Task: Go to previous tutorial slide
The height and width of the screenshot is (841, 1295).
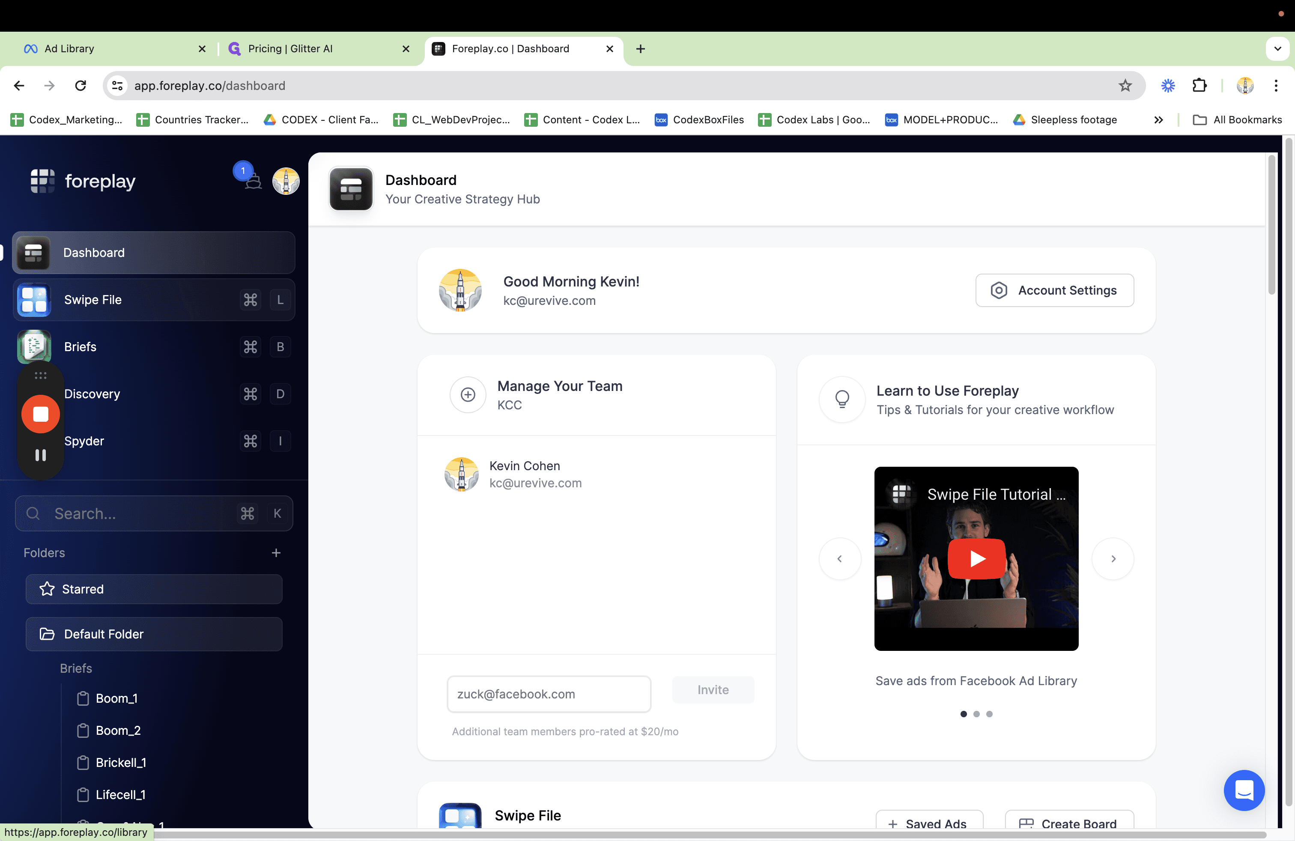Action: (840, 559)
